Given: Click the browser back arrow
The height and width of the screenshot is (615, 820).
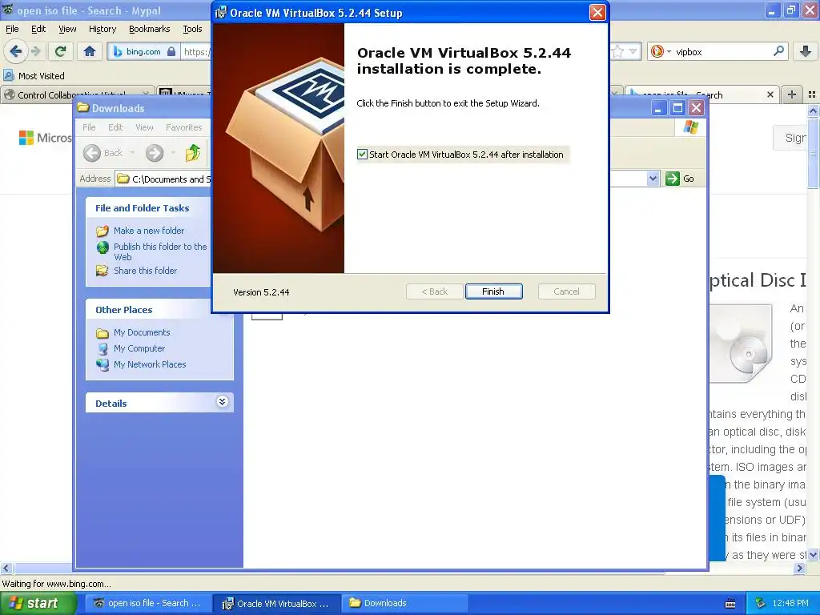Looking at the screenshot, I should 15,51.
